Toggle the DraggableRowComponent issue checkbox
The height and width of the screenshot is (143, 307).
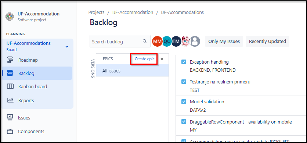tap(184, 122)
